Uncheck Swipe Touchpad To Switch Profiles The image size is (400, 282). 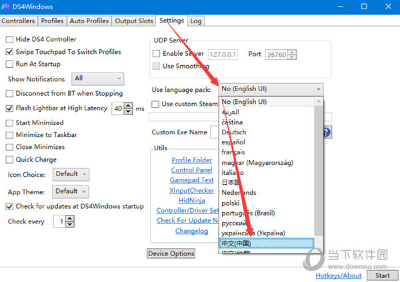point(9,52)
